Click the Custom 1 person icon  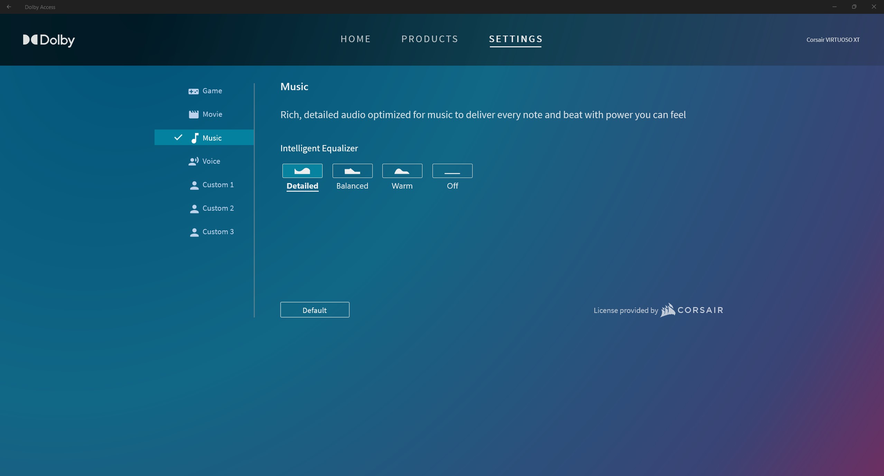coord(194,185)
